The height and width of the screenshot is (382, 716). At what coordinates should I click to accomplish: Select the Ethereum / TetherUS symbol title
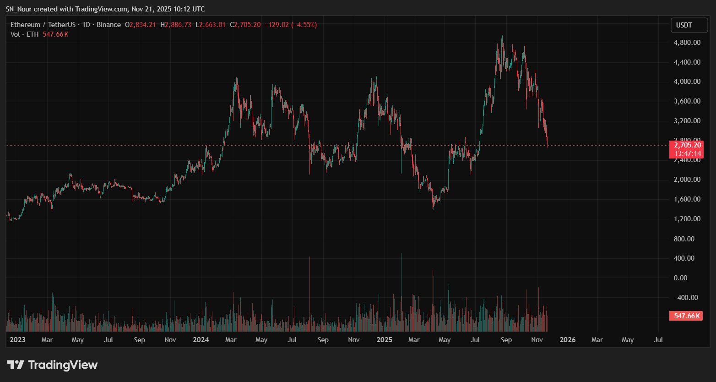coord(43,25)
